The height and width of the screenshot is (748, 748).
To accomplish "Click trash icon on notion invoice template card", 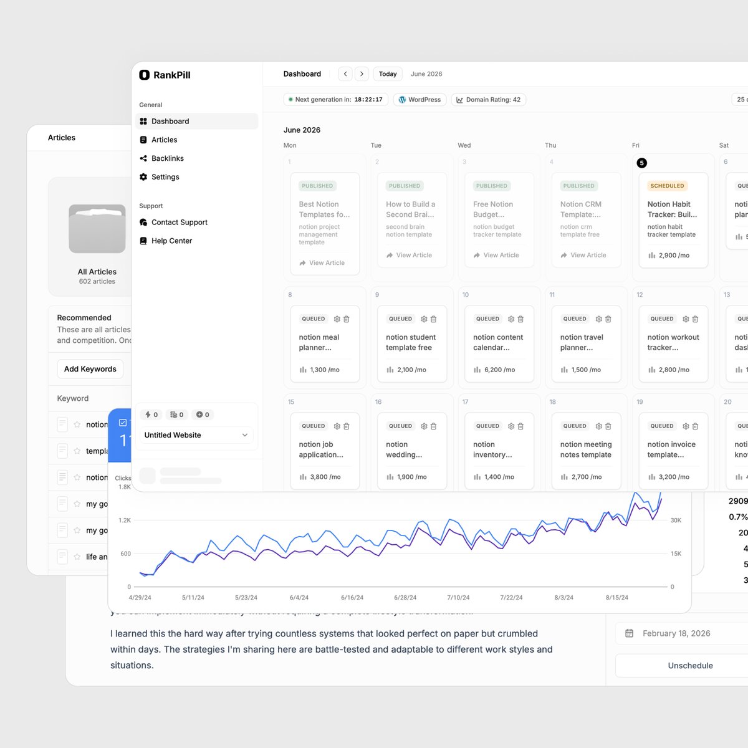I will [x=695, y=426].
